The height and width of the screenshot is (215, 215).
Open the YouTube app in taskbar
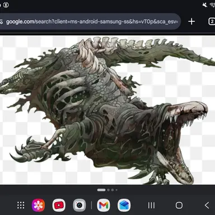[x=59, y=205]
